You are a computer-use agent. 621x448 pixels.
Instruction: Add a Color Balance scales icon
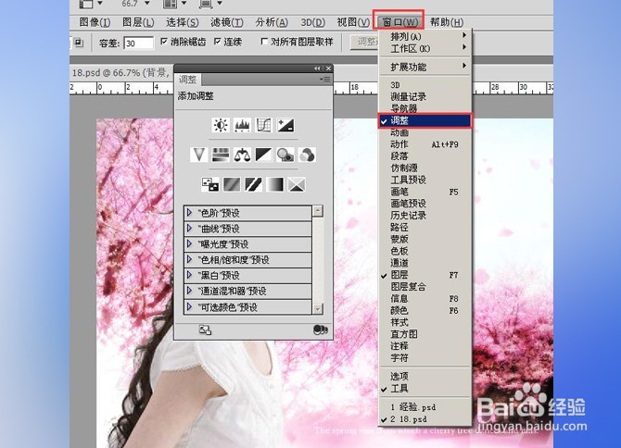click(x=242, y=155)
